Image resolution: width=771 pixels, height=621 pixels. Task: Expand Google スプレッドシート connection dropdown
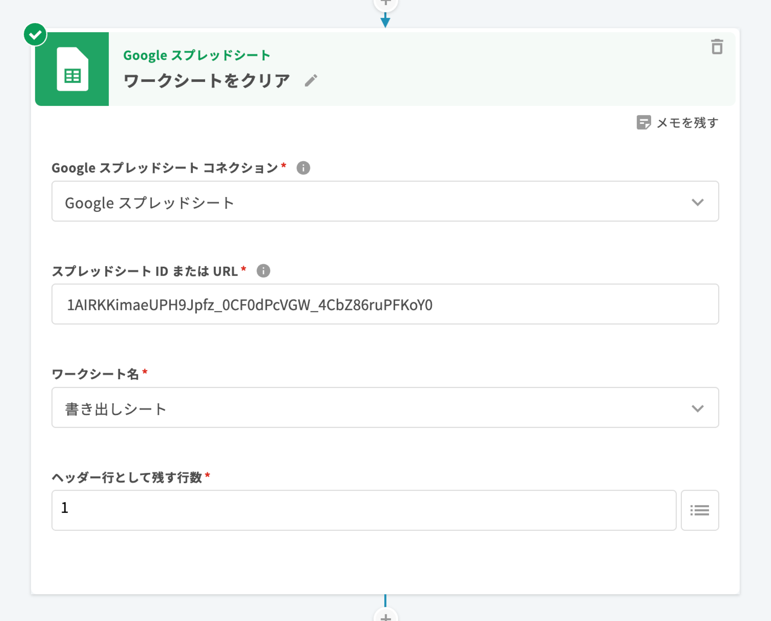697,202
